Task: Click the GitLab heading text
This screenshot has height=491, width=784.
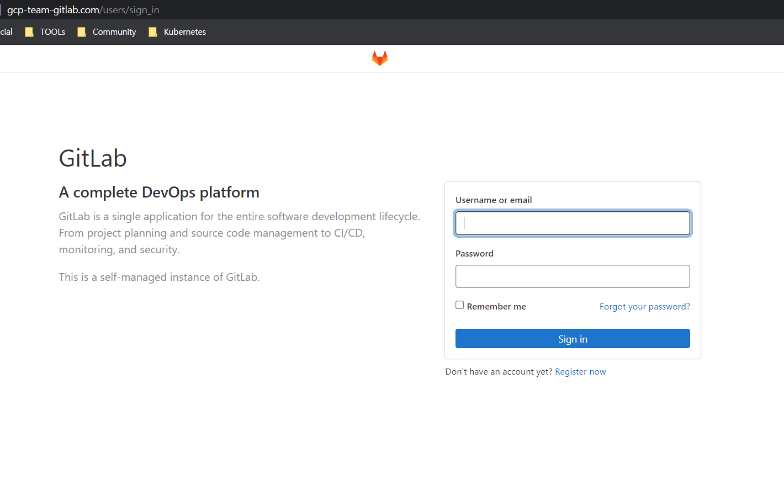Action: tap(93, 158)
